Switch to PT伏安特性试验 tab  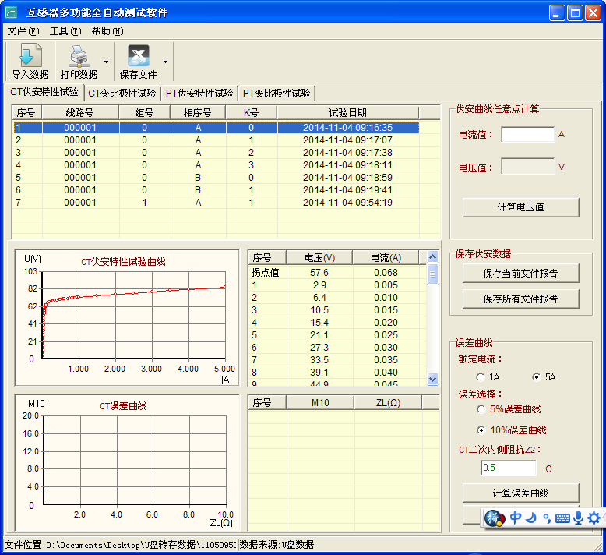199,94
